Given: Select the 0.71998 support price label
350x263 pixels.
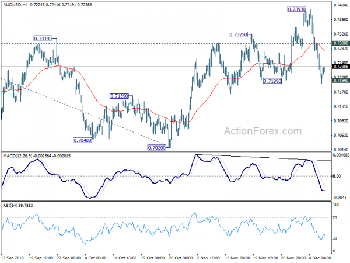Looking at the screenshot, I should pos(272,81).
